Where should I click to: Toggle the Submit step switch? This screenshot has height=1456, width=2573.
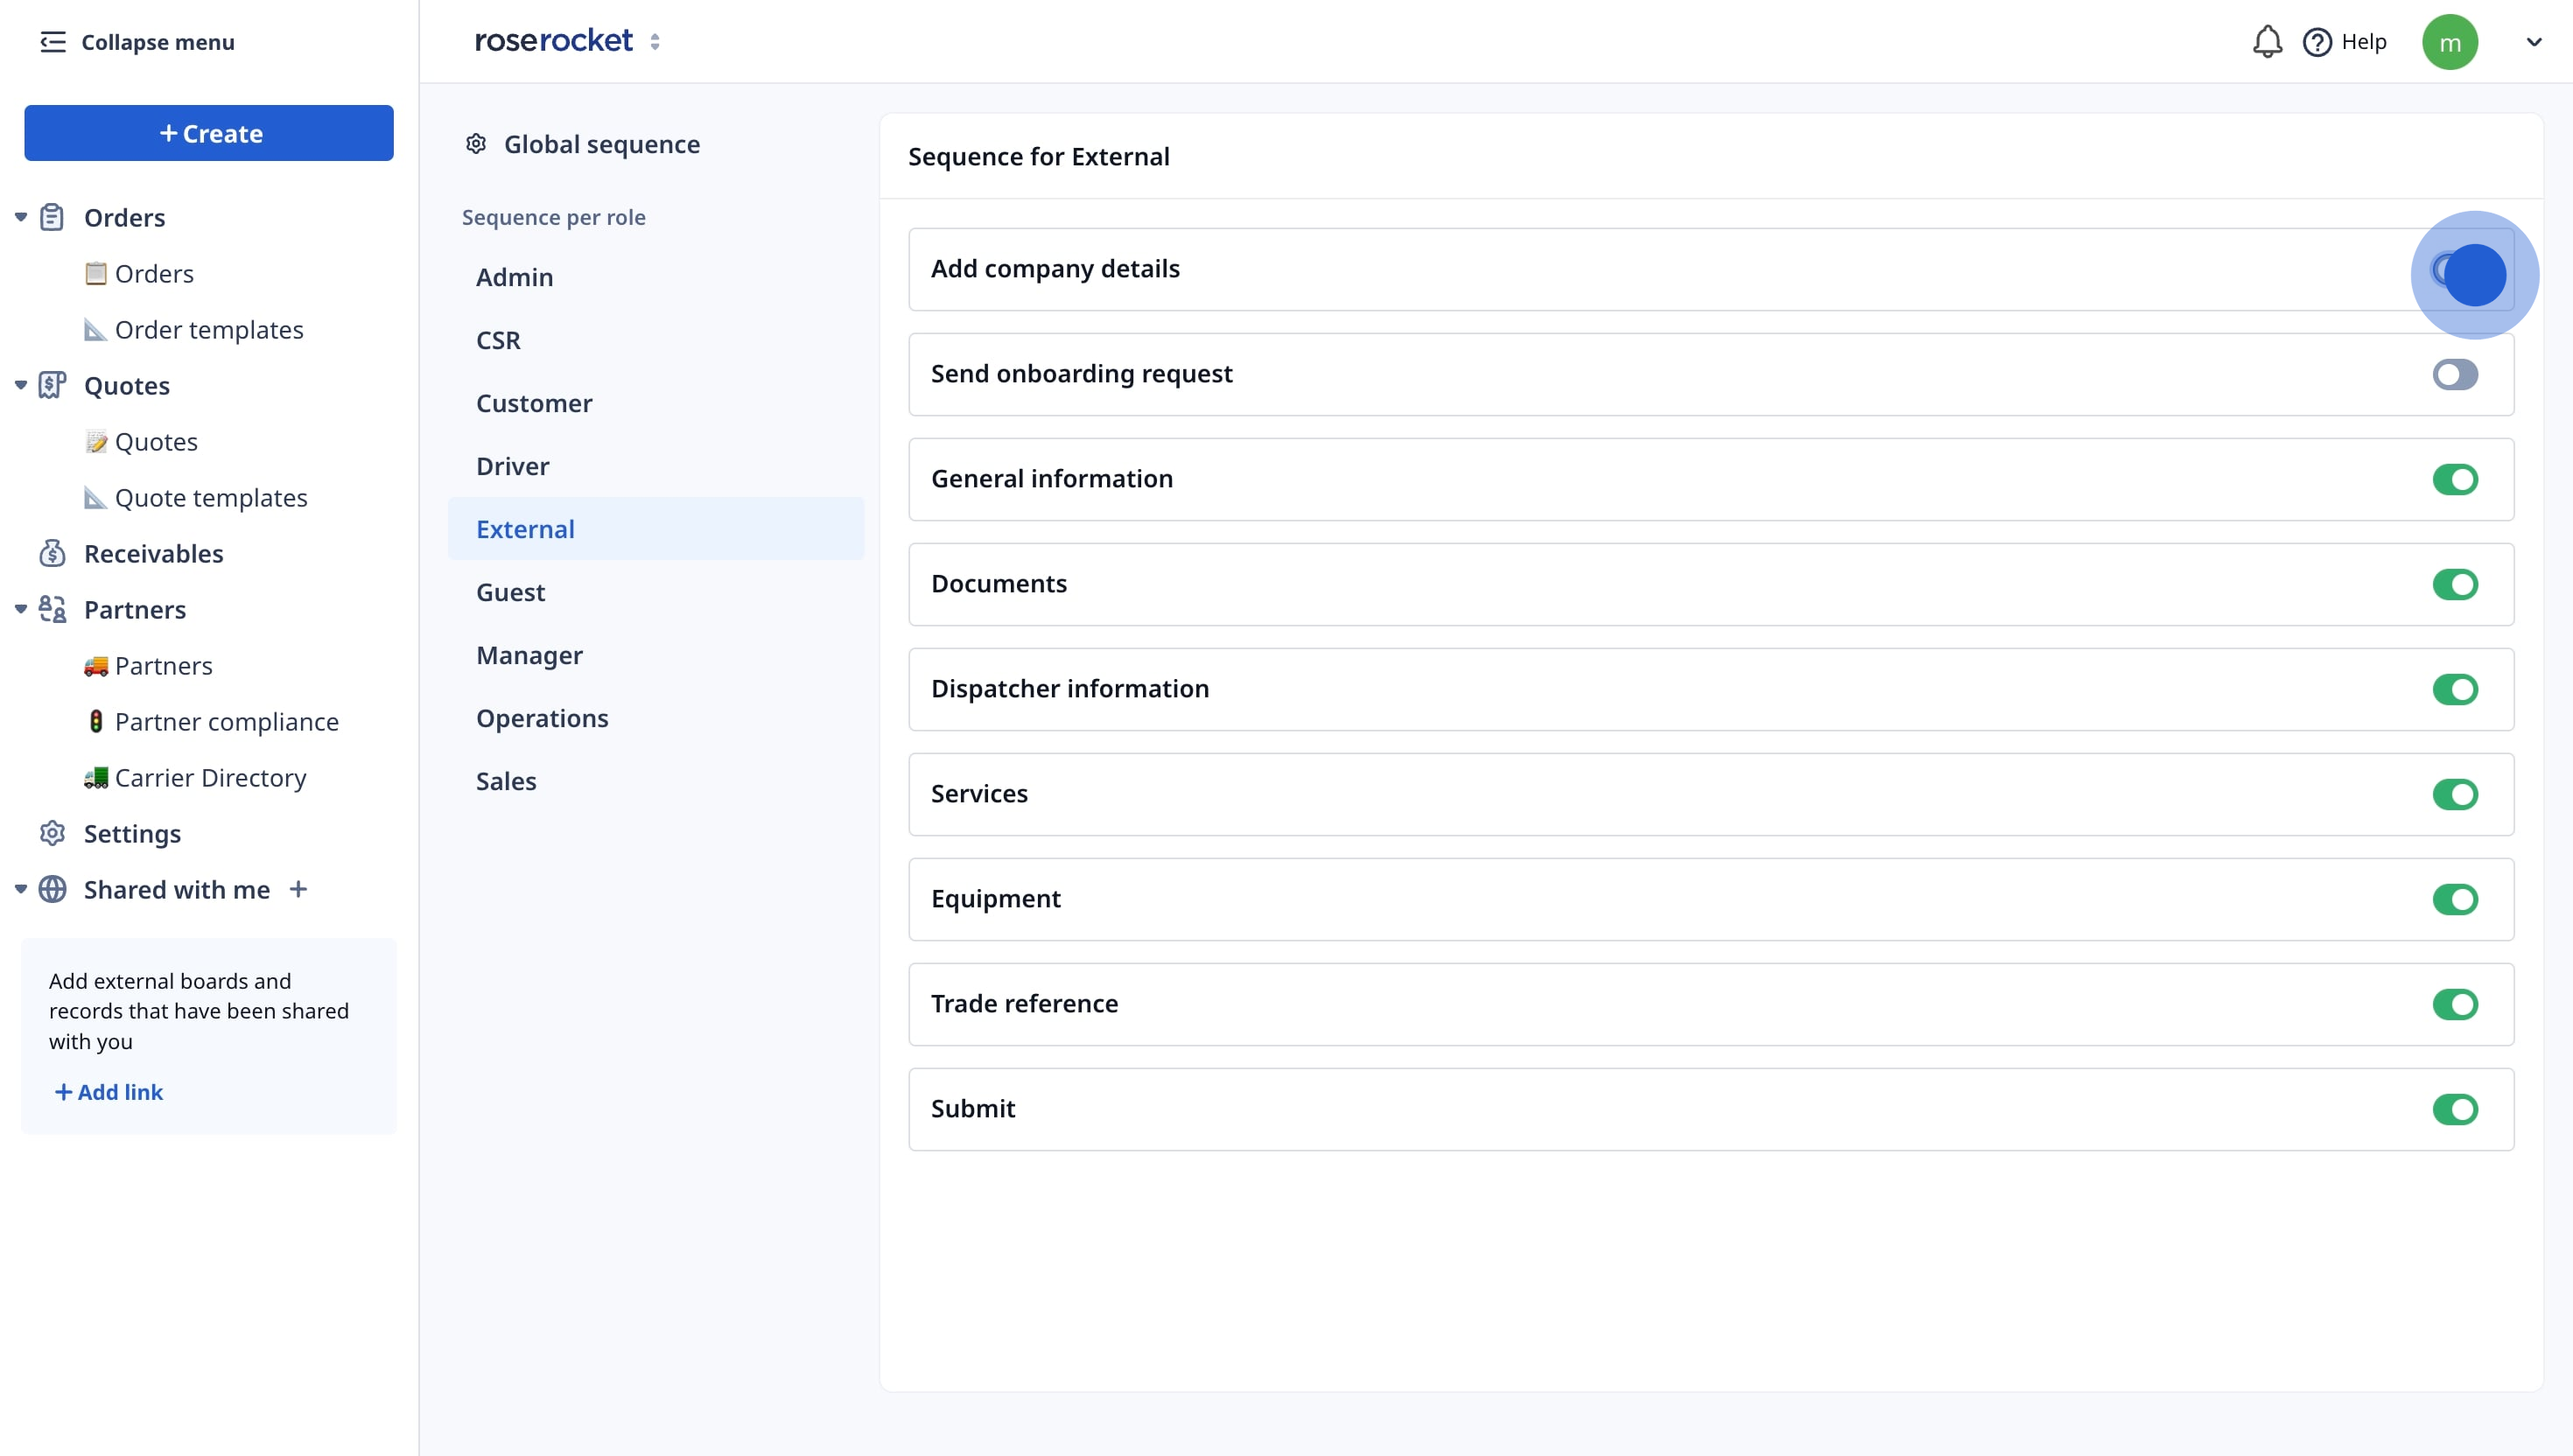[2455, 1110]
